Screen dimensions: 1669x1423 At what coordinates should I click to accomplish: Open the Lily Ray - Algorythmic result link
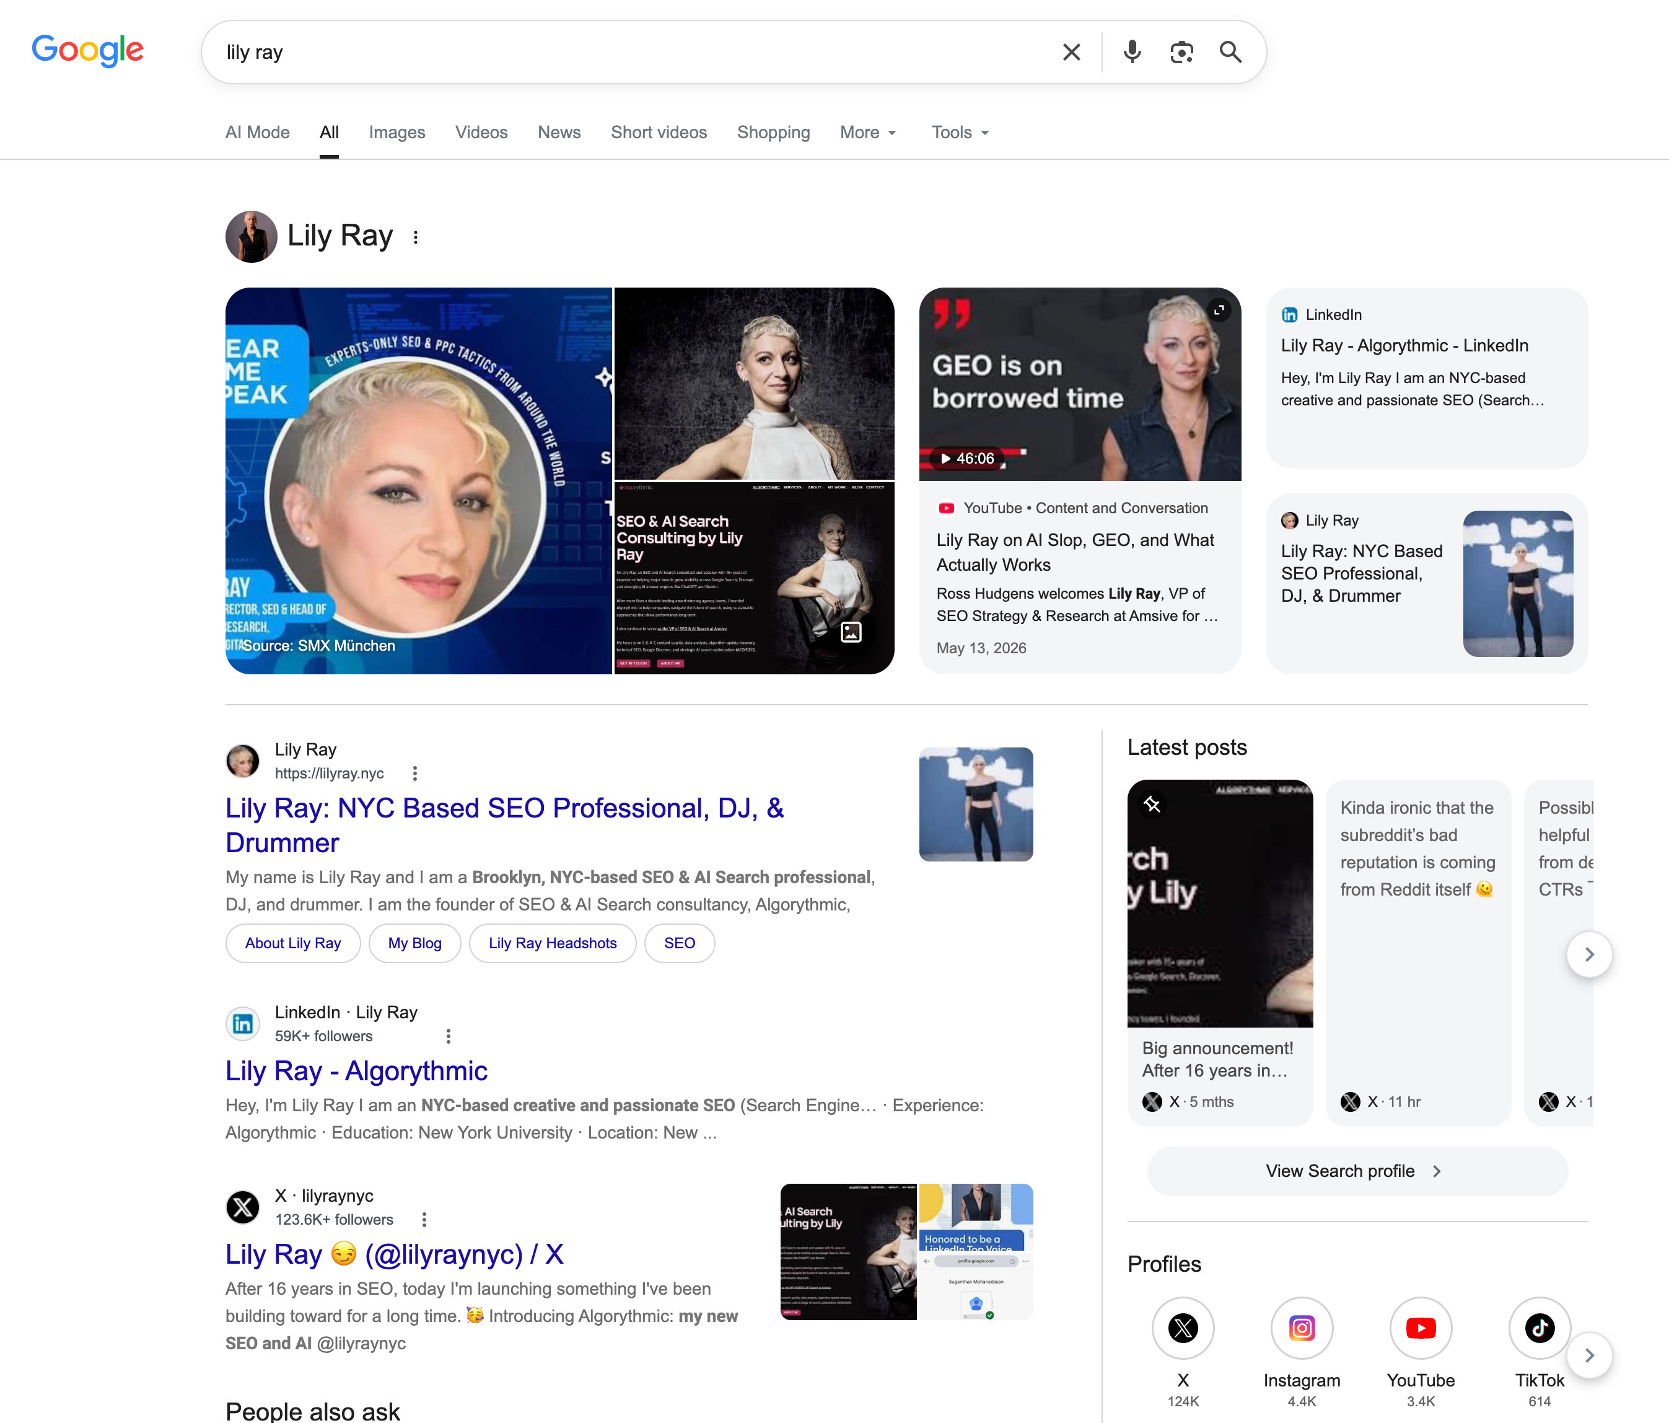point(356,1071)
